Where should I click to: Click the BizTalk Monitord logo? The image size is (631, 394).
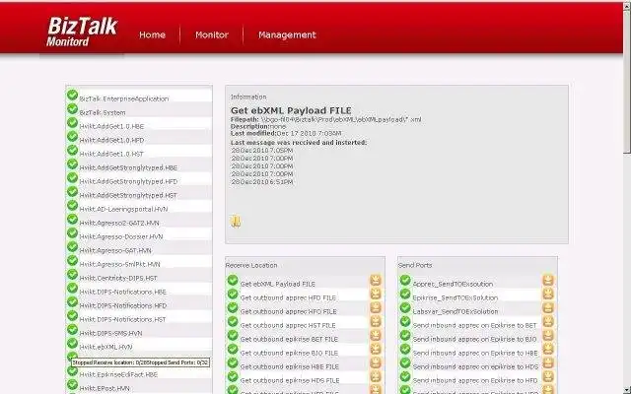(82, 32)
